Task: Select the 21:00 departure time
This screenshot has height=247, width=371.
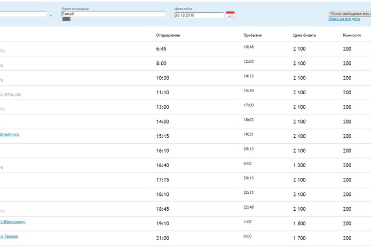Action: (x=163, y=238)
